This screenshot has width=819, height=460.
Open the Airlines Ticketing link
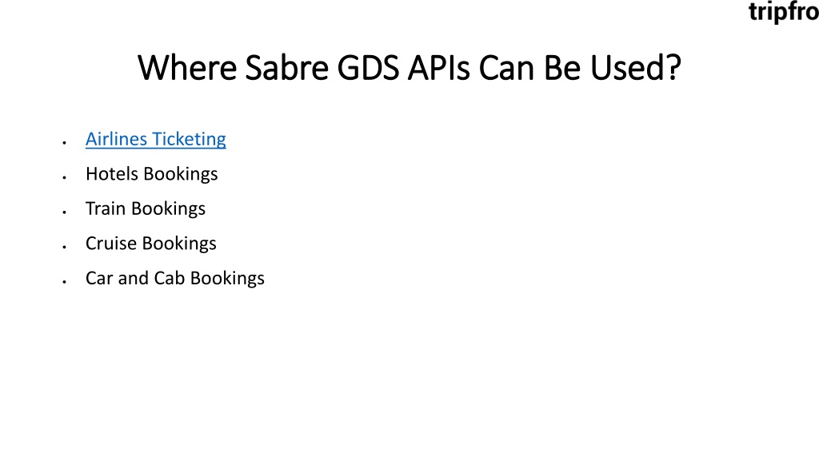(x=156, y=139)
